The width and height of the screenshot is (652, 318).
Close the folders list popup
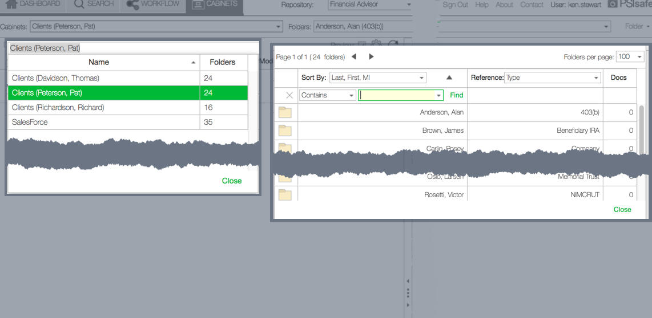click(622, 209)
